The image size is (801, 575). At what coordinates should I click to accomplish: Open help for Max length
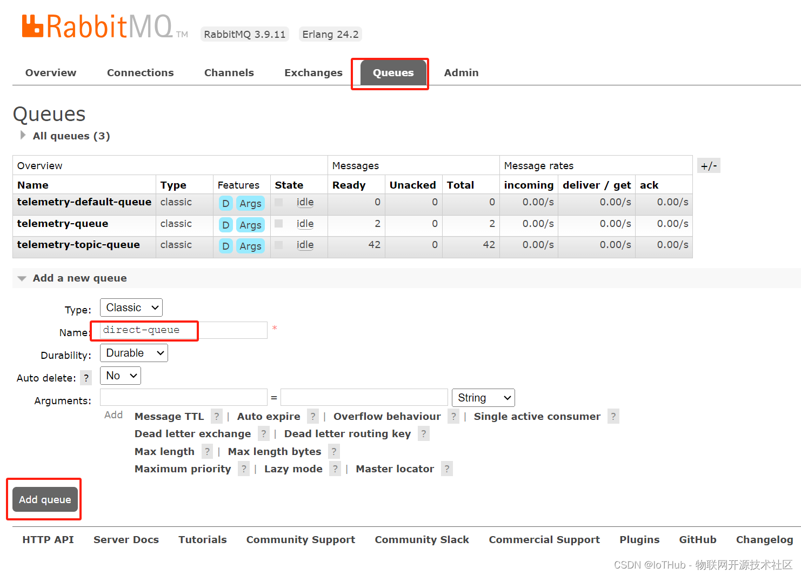pyautogui.click(x=207, y=451)
